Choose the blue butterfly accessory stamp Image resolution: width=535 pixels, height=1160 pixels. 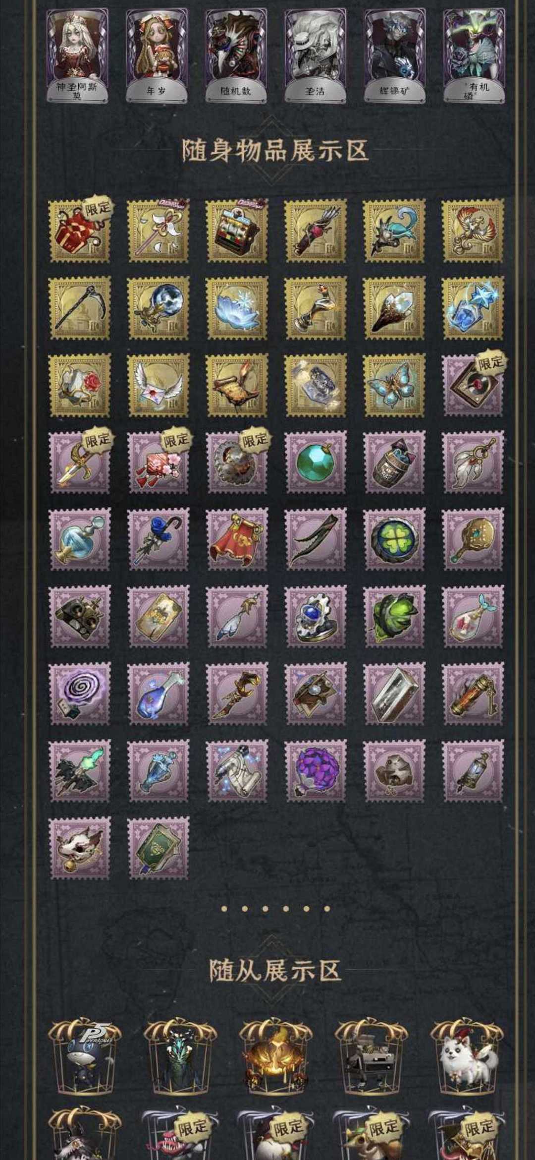[394, 385]
